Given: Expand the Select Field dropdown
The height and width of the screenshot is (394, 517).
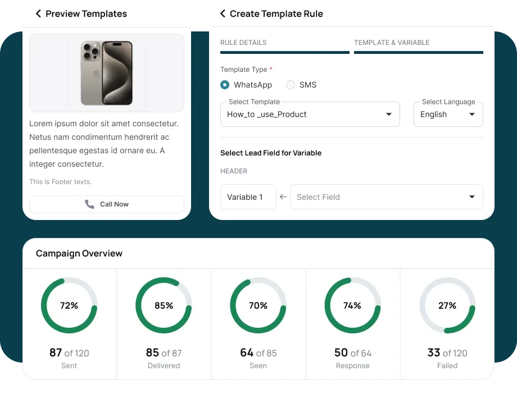Looking at the screenshot, I should (x=386, y=197).
